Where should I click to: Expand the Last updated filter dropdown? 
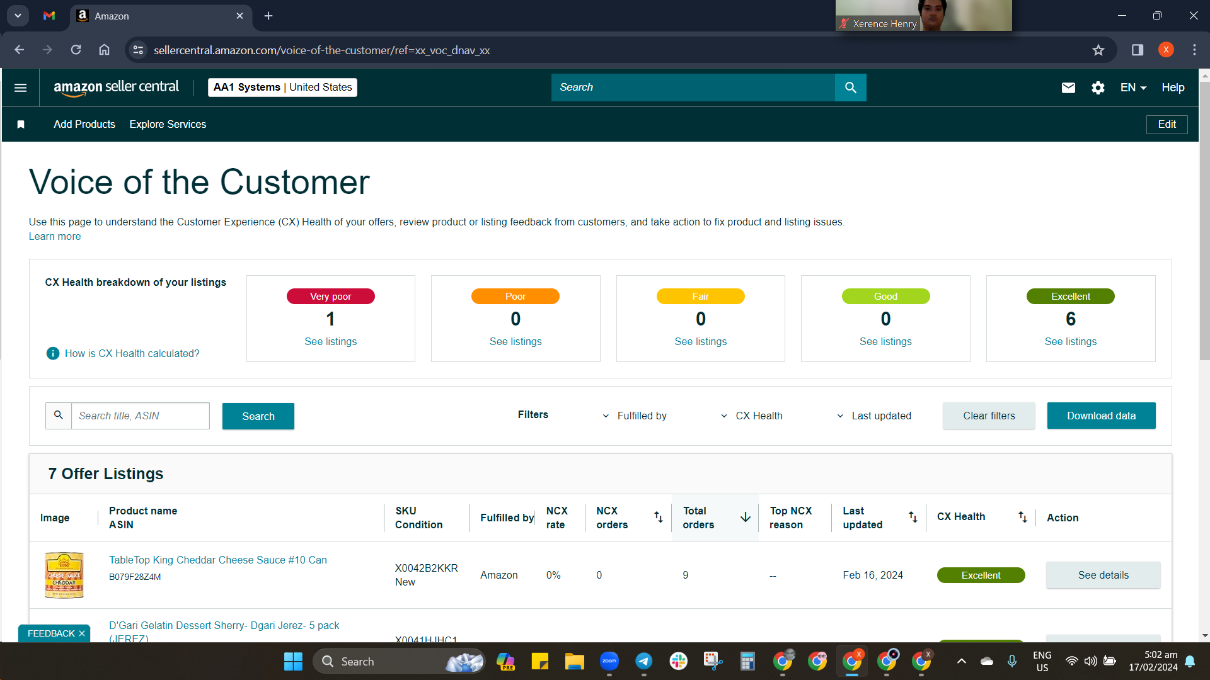873,416
